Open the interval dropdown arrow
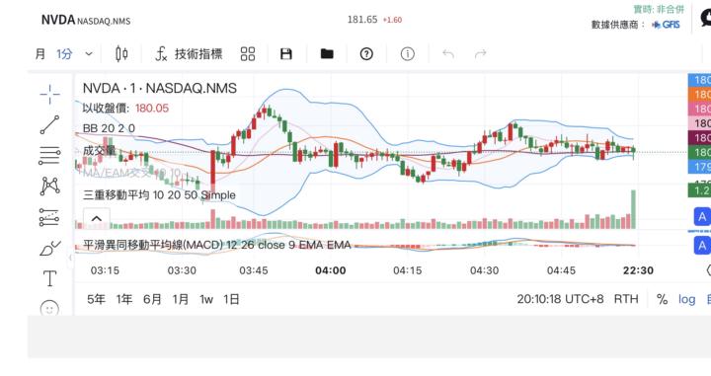The width and height of the screenshot is (711, 376). pos(89,54)
